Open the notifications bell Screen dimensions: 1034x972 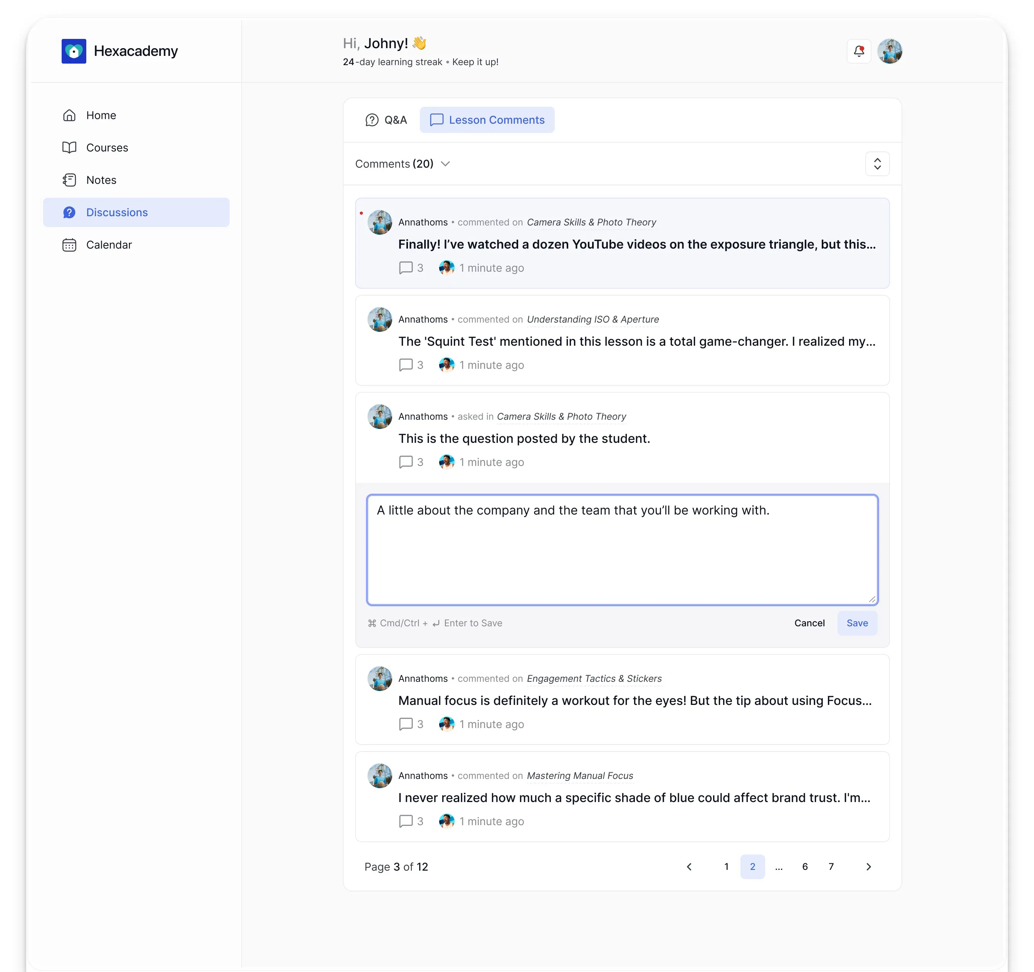(x=859, y=51)
